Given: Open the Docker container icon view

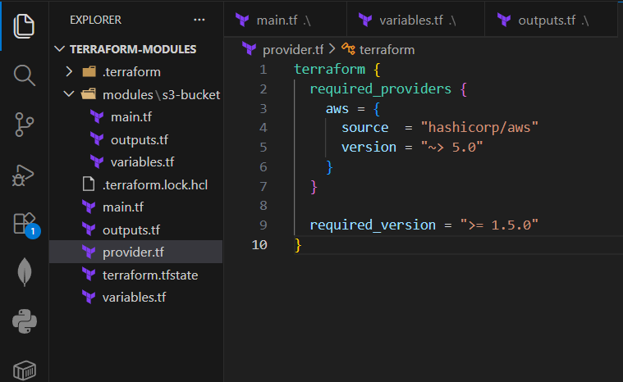Looking at the screenshot, I should (x=24, y=369).
